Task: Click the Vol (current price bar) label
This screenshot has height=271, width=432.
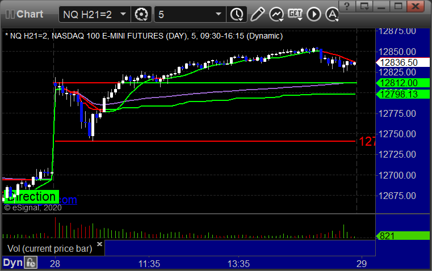Action: pos(49,249)
